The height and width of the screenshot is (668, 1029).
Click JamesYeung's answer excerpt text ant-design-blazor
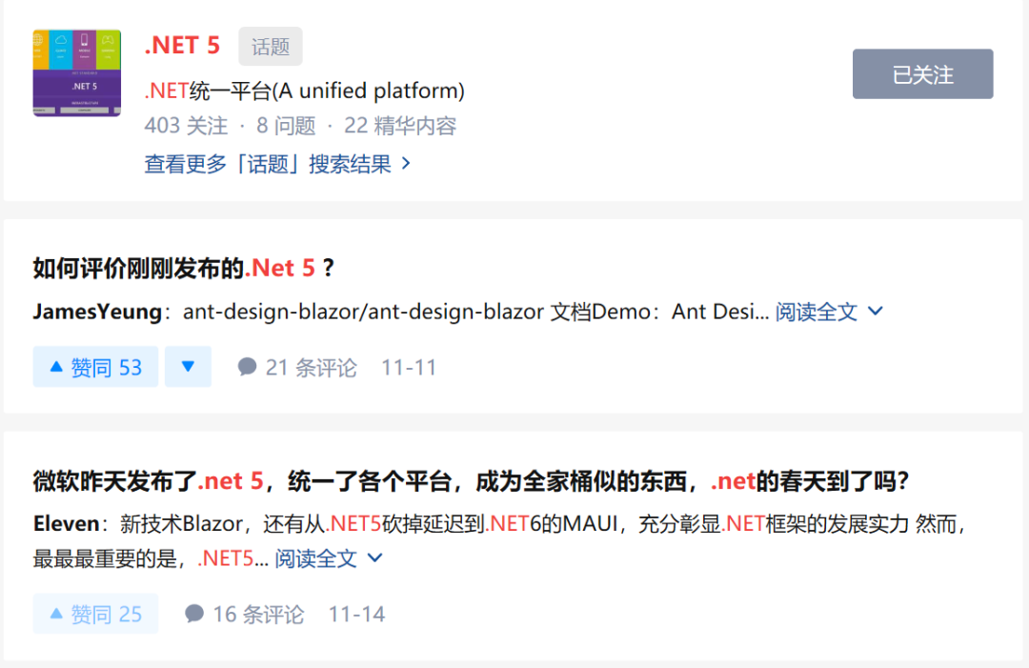475,312
